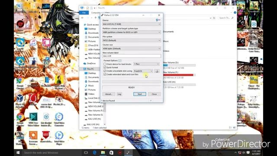The image size is (277, 156).
Task: Toggle Create a bootable disk using checkbox
Action: (105, 71)
